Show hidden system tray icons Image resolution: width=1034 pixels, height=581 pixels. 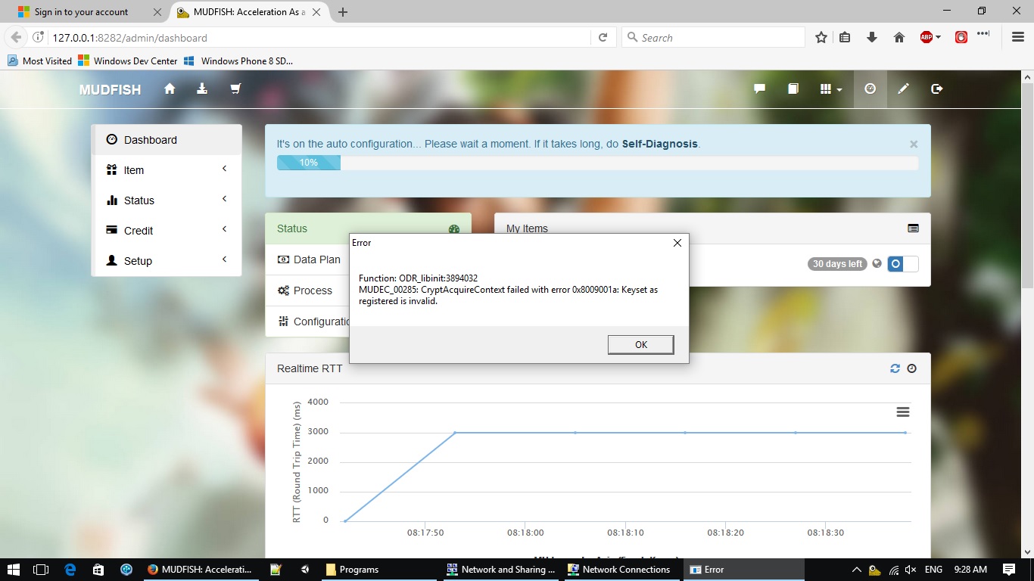(857, 570)
